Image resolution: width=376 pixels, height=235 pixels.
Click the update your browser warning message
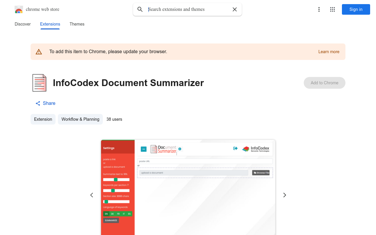click(x=108, y=52)
